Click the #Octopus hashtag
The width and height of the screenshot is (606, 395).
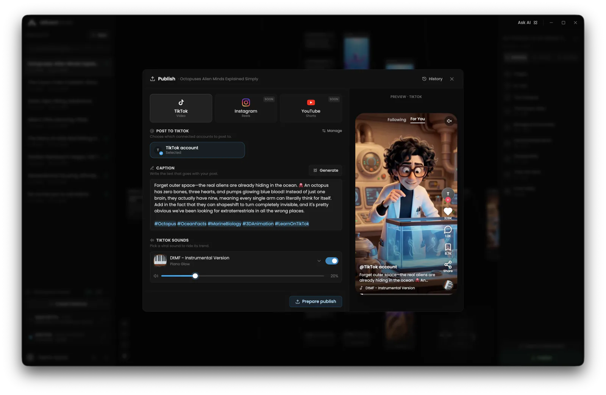165,224
